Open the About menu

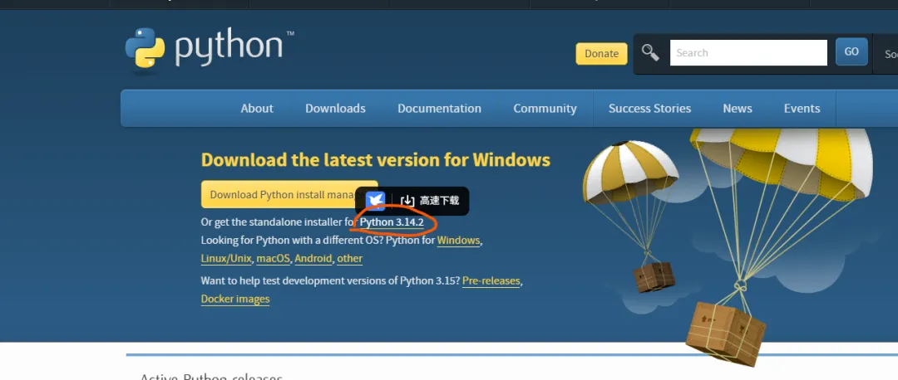(257, 109)
